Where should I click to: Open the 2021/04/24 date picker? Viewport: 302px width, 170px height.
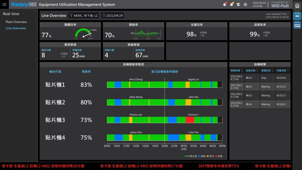[113, 15]
